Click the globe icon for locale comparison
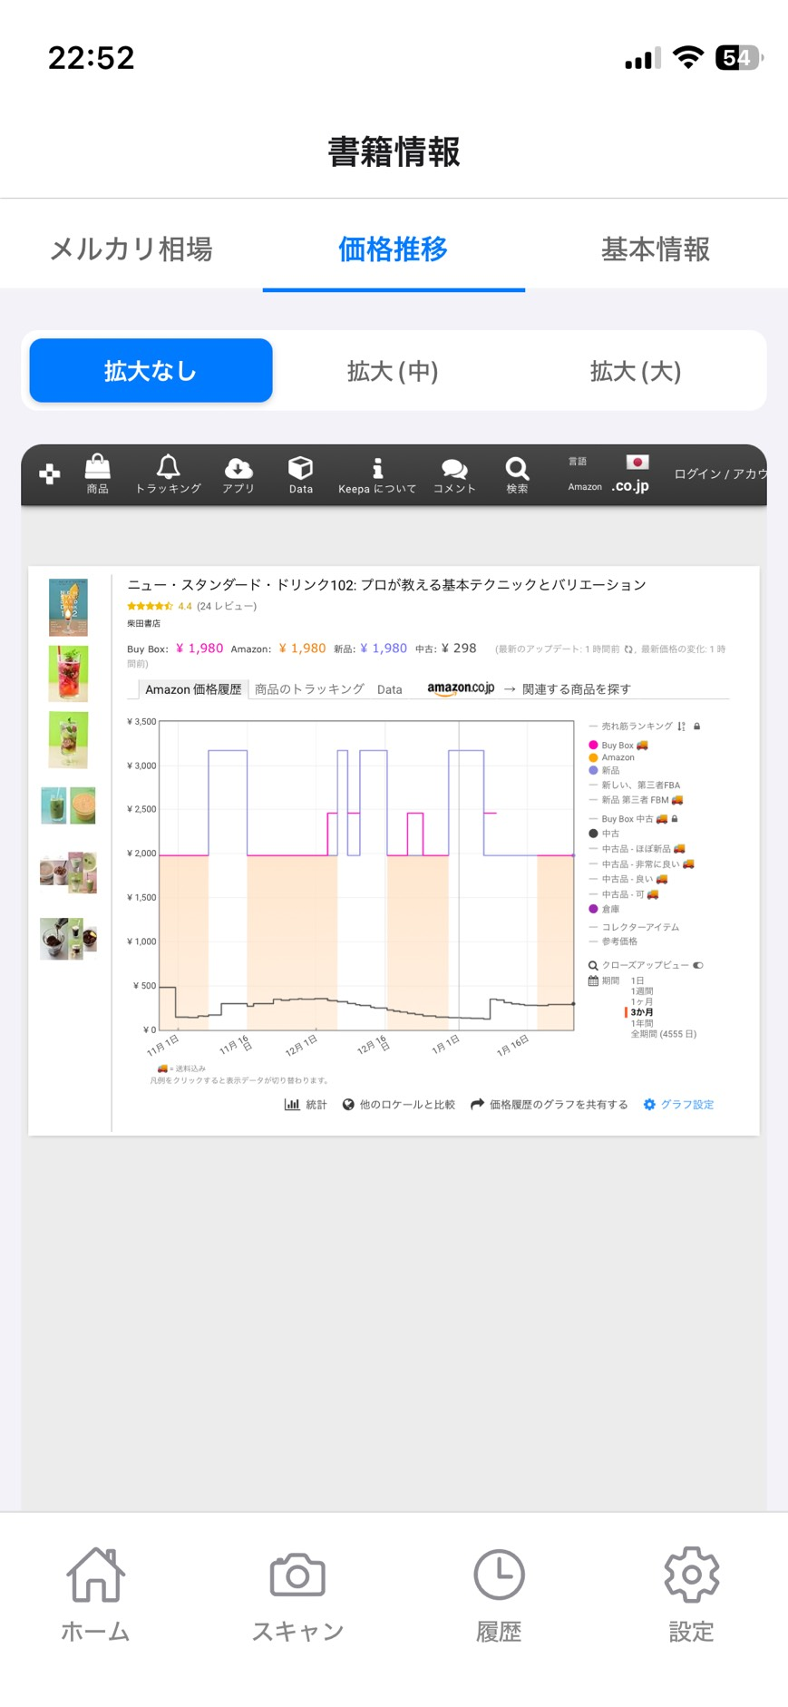 pos(348,1104)
